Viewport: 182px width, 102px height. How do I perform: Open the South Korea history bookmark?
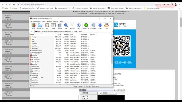(x=116, y=8)
